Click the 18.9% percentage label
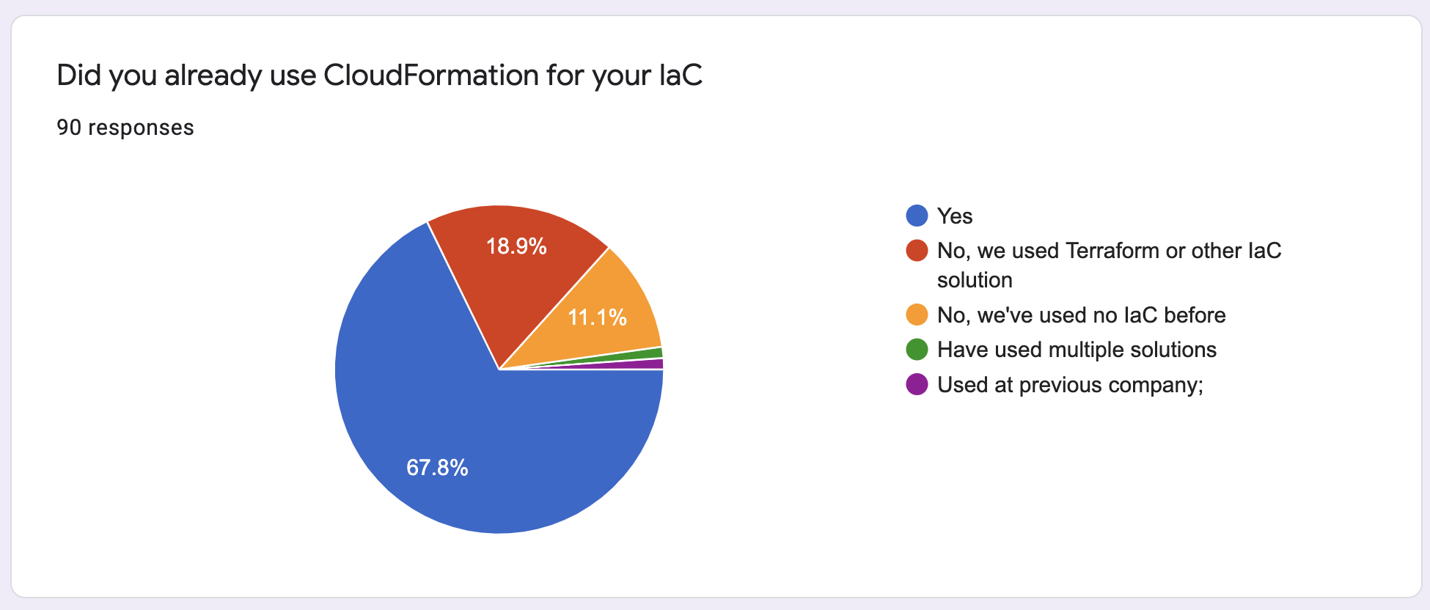Viewport: 1430px width, 610px height. tap(516, 246)
